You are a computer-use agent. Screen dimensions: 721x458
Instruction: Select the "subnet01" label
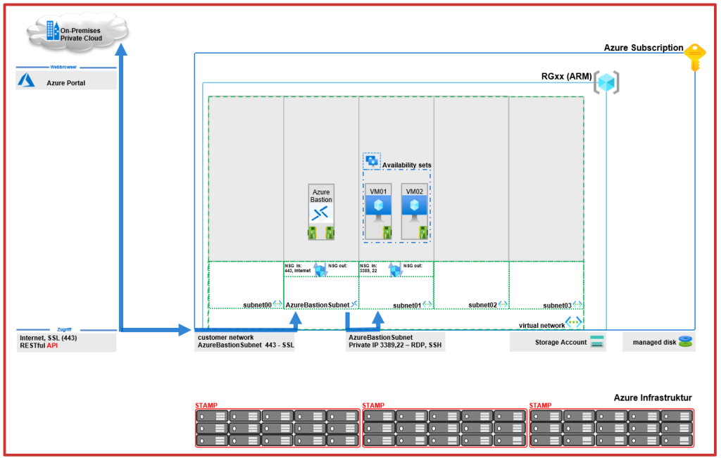pyautogui.click(x=407, y=305)
